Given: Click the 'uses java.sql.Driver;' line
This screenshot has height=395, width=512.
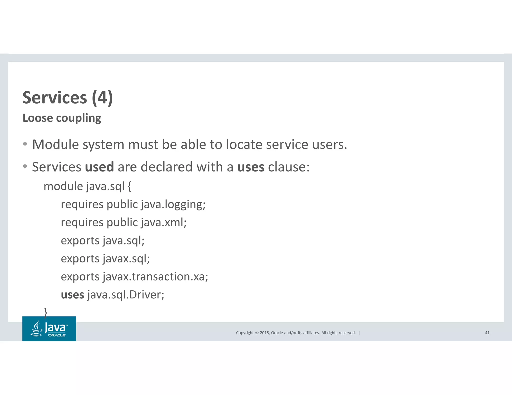Looking at the screenshot, I should point(112,295).
